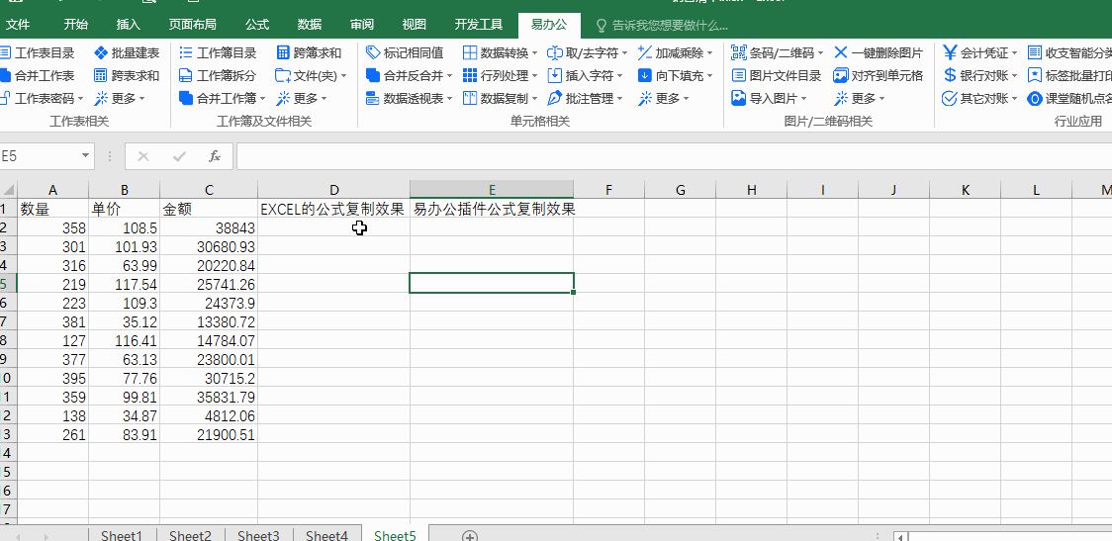Open the 视图 ribbon tab
This screenshot has width=1112, height=541.
click(415, 25)
